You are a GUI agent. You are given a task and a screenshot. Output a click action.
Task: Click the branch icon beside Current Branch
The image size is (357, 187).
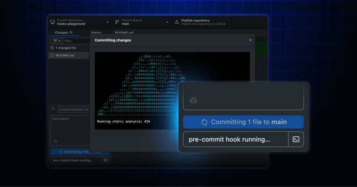117,22
